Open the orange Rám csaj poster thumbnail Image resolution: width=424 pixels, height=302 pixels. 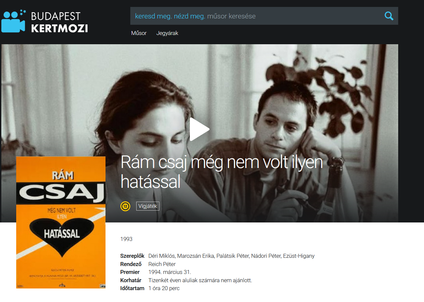click(61, 222)
